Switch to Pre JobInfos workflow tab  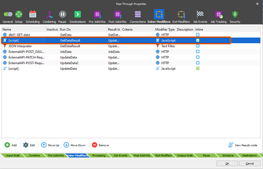coord(56,156)
